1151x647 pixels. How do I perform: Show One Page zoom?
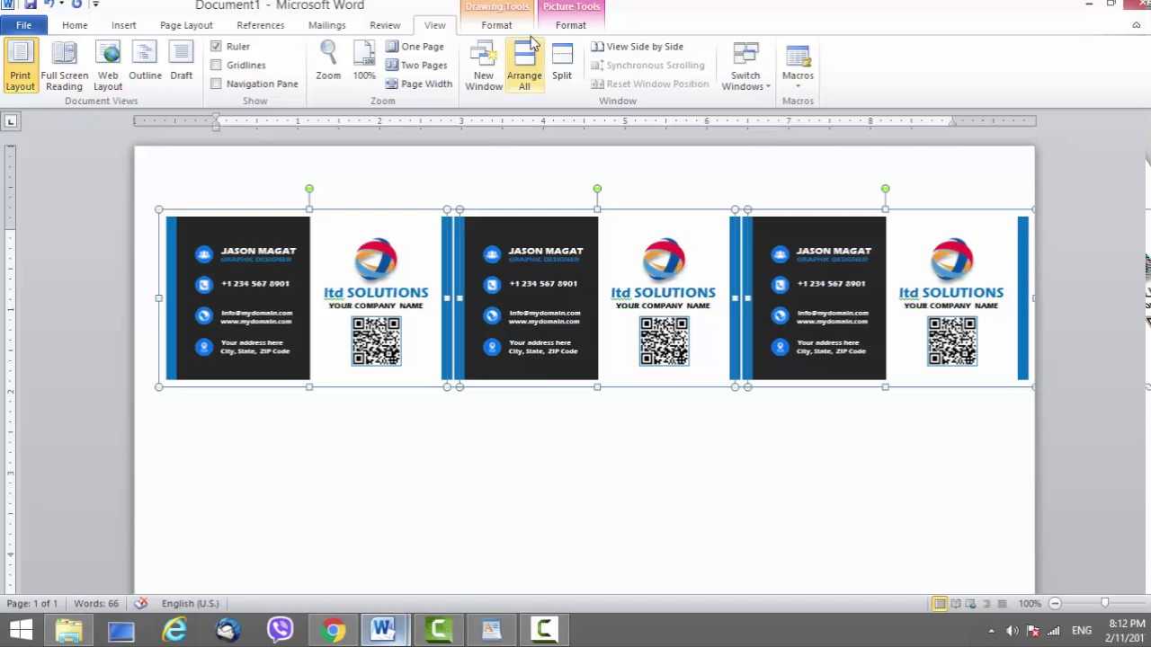(x=415, y=47)
